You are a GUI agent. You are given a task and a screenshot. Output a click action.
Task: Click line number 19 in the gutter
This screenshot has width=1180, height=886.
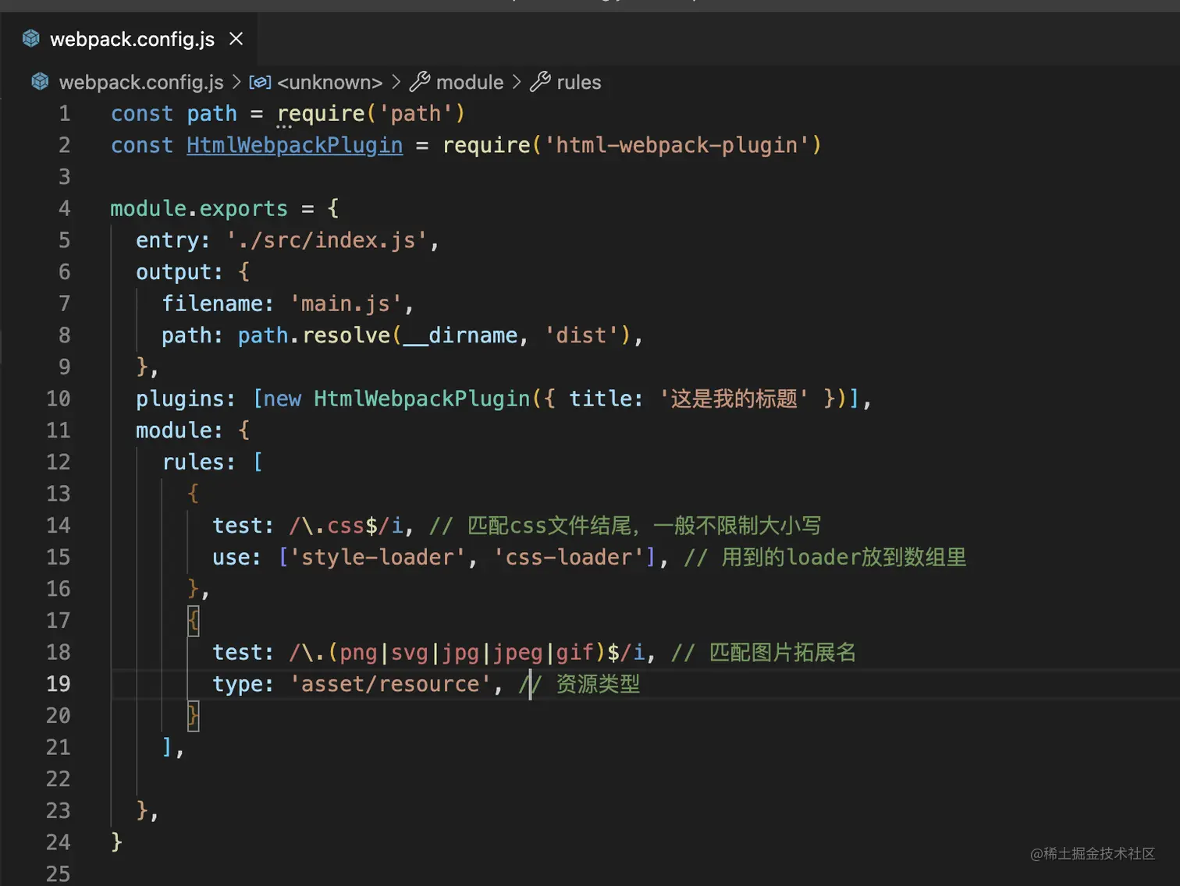tap(59, 684)
